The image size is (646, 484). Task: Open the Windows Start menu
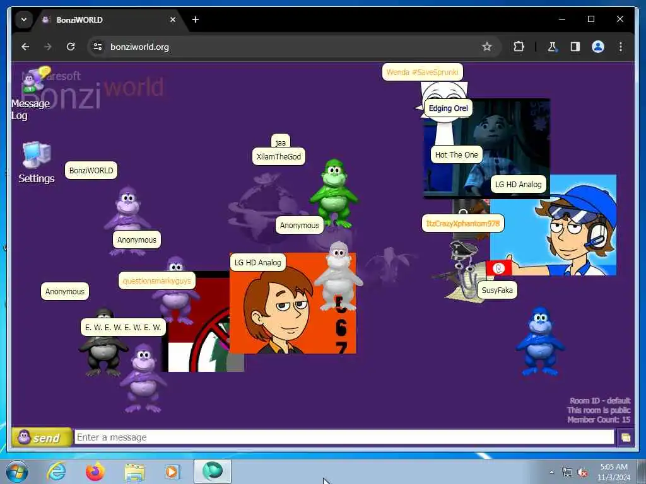(x=17, y=471)
